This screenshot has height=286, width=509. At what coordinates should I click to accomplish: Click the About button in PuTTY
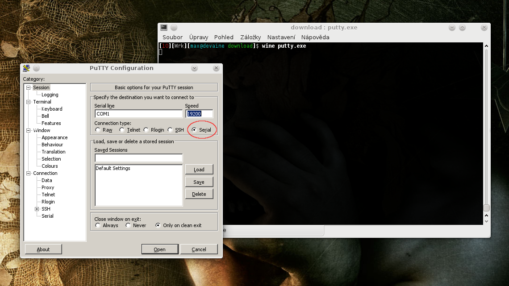[x=43, y=249]
